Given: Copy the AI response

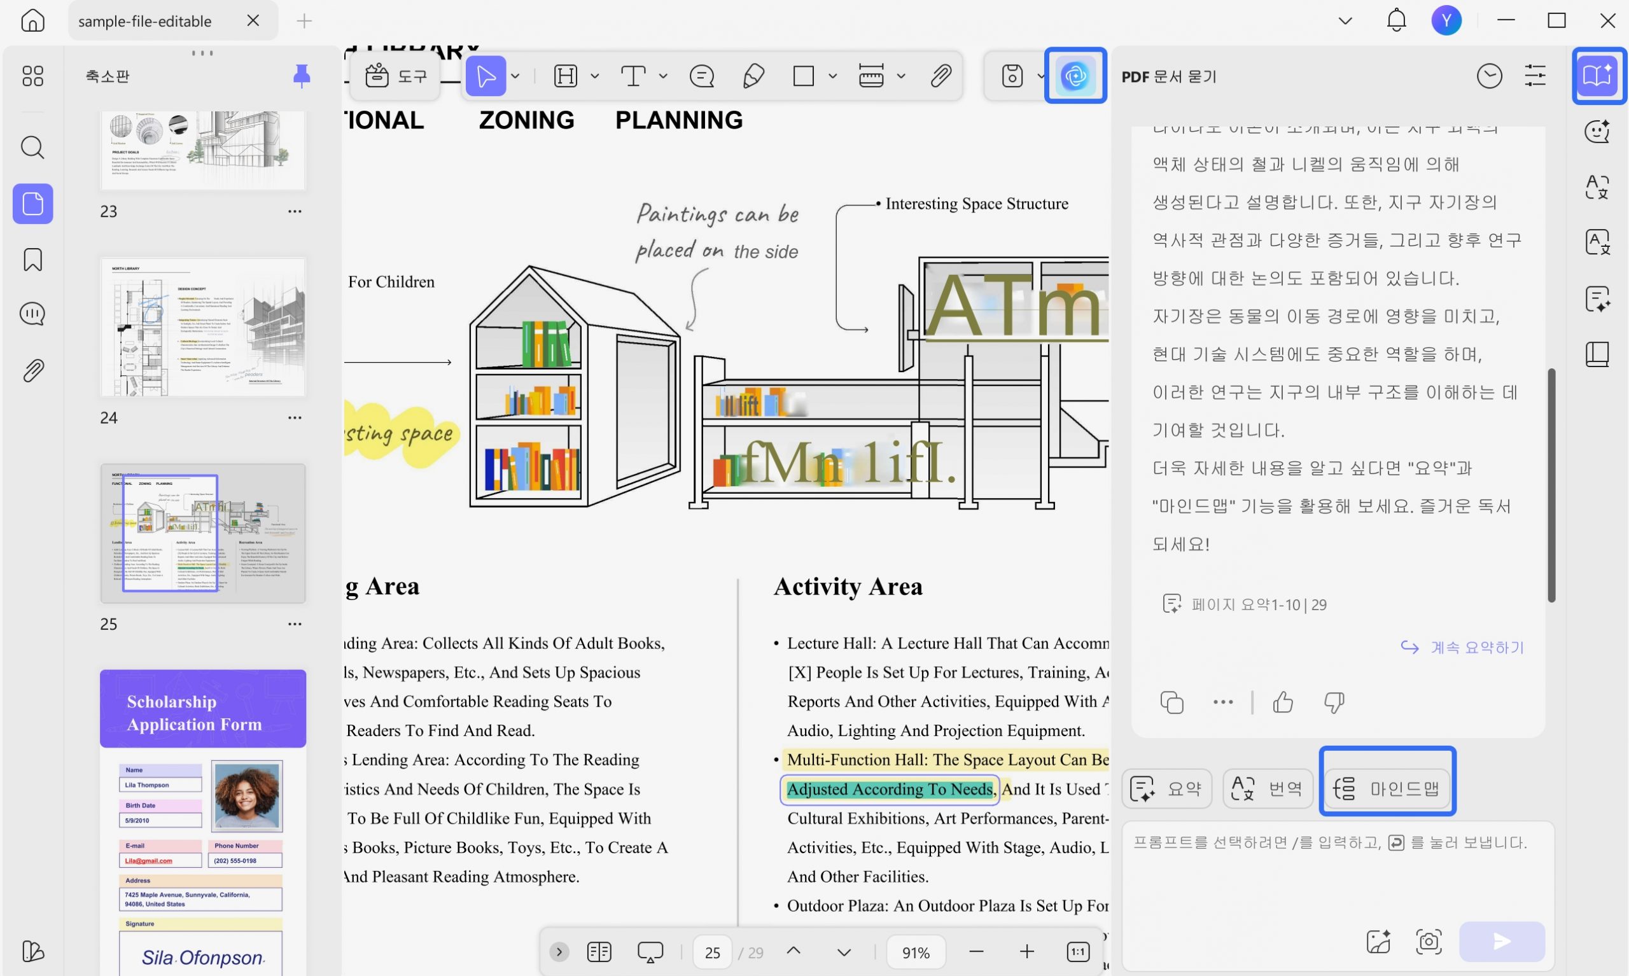Looking at the screenshot, I should (x=1171, y=702).
